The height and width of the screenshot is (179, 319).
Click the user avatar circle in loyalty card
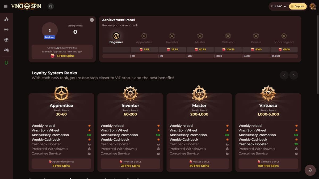pyautogui.click(x=50, y=30)
